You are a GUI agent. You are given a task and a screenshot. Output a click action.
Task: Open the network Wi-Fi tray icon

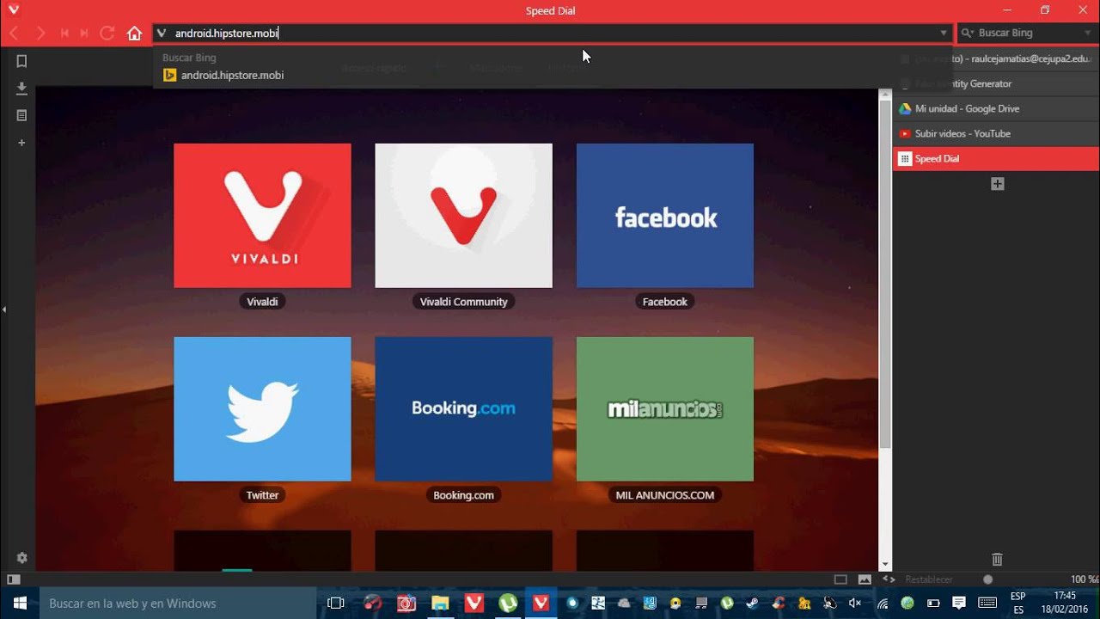click(883, 603)
